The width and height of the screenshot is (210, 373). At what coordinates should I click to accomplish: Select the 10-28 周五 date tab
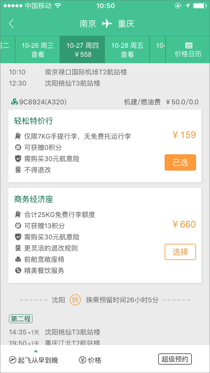pyautogui.click(x=127, y=50)
